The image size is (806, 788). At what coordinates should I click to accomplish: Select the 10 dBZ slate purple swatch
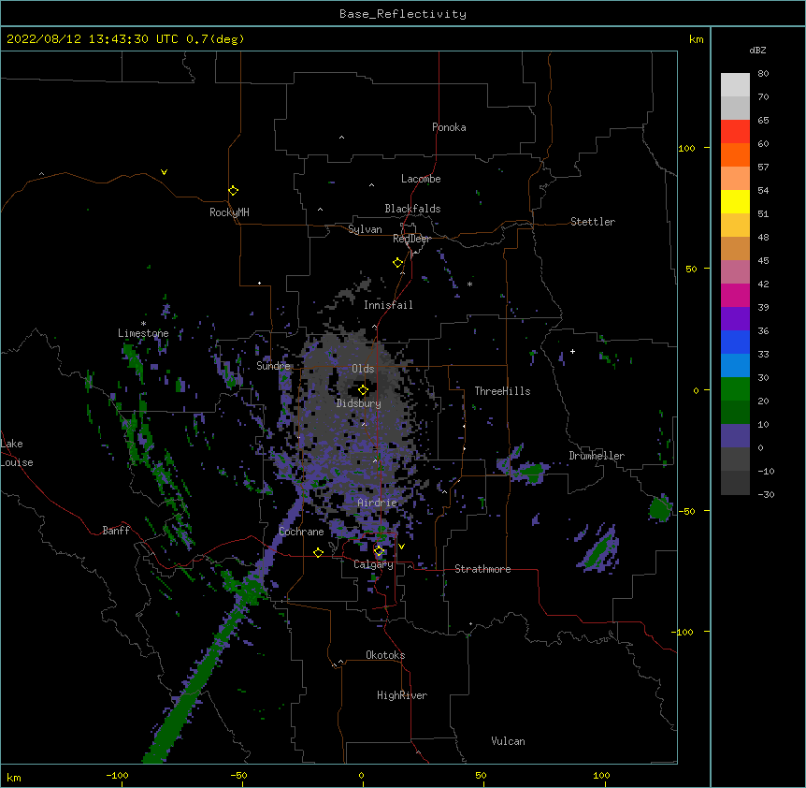(735, 436)
